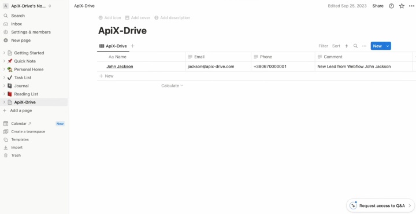Click Add description above the title

[172, 18]
